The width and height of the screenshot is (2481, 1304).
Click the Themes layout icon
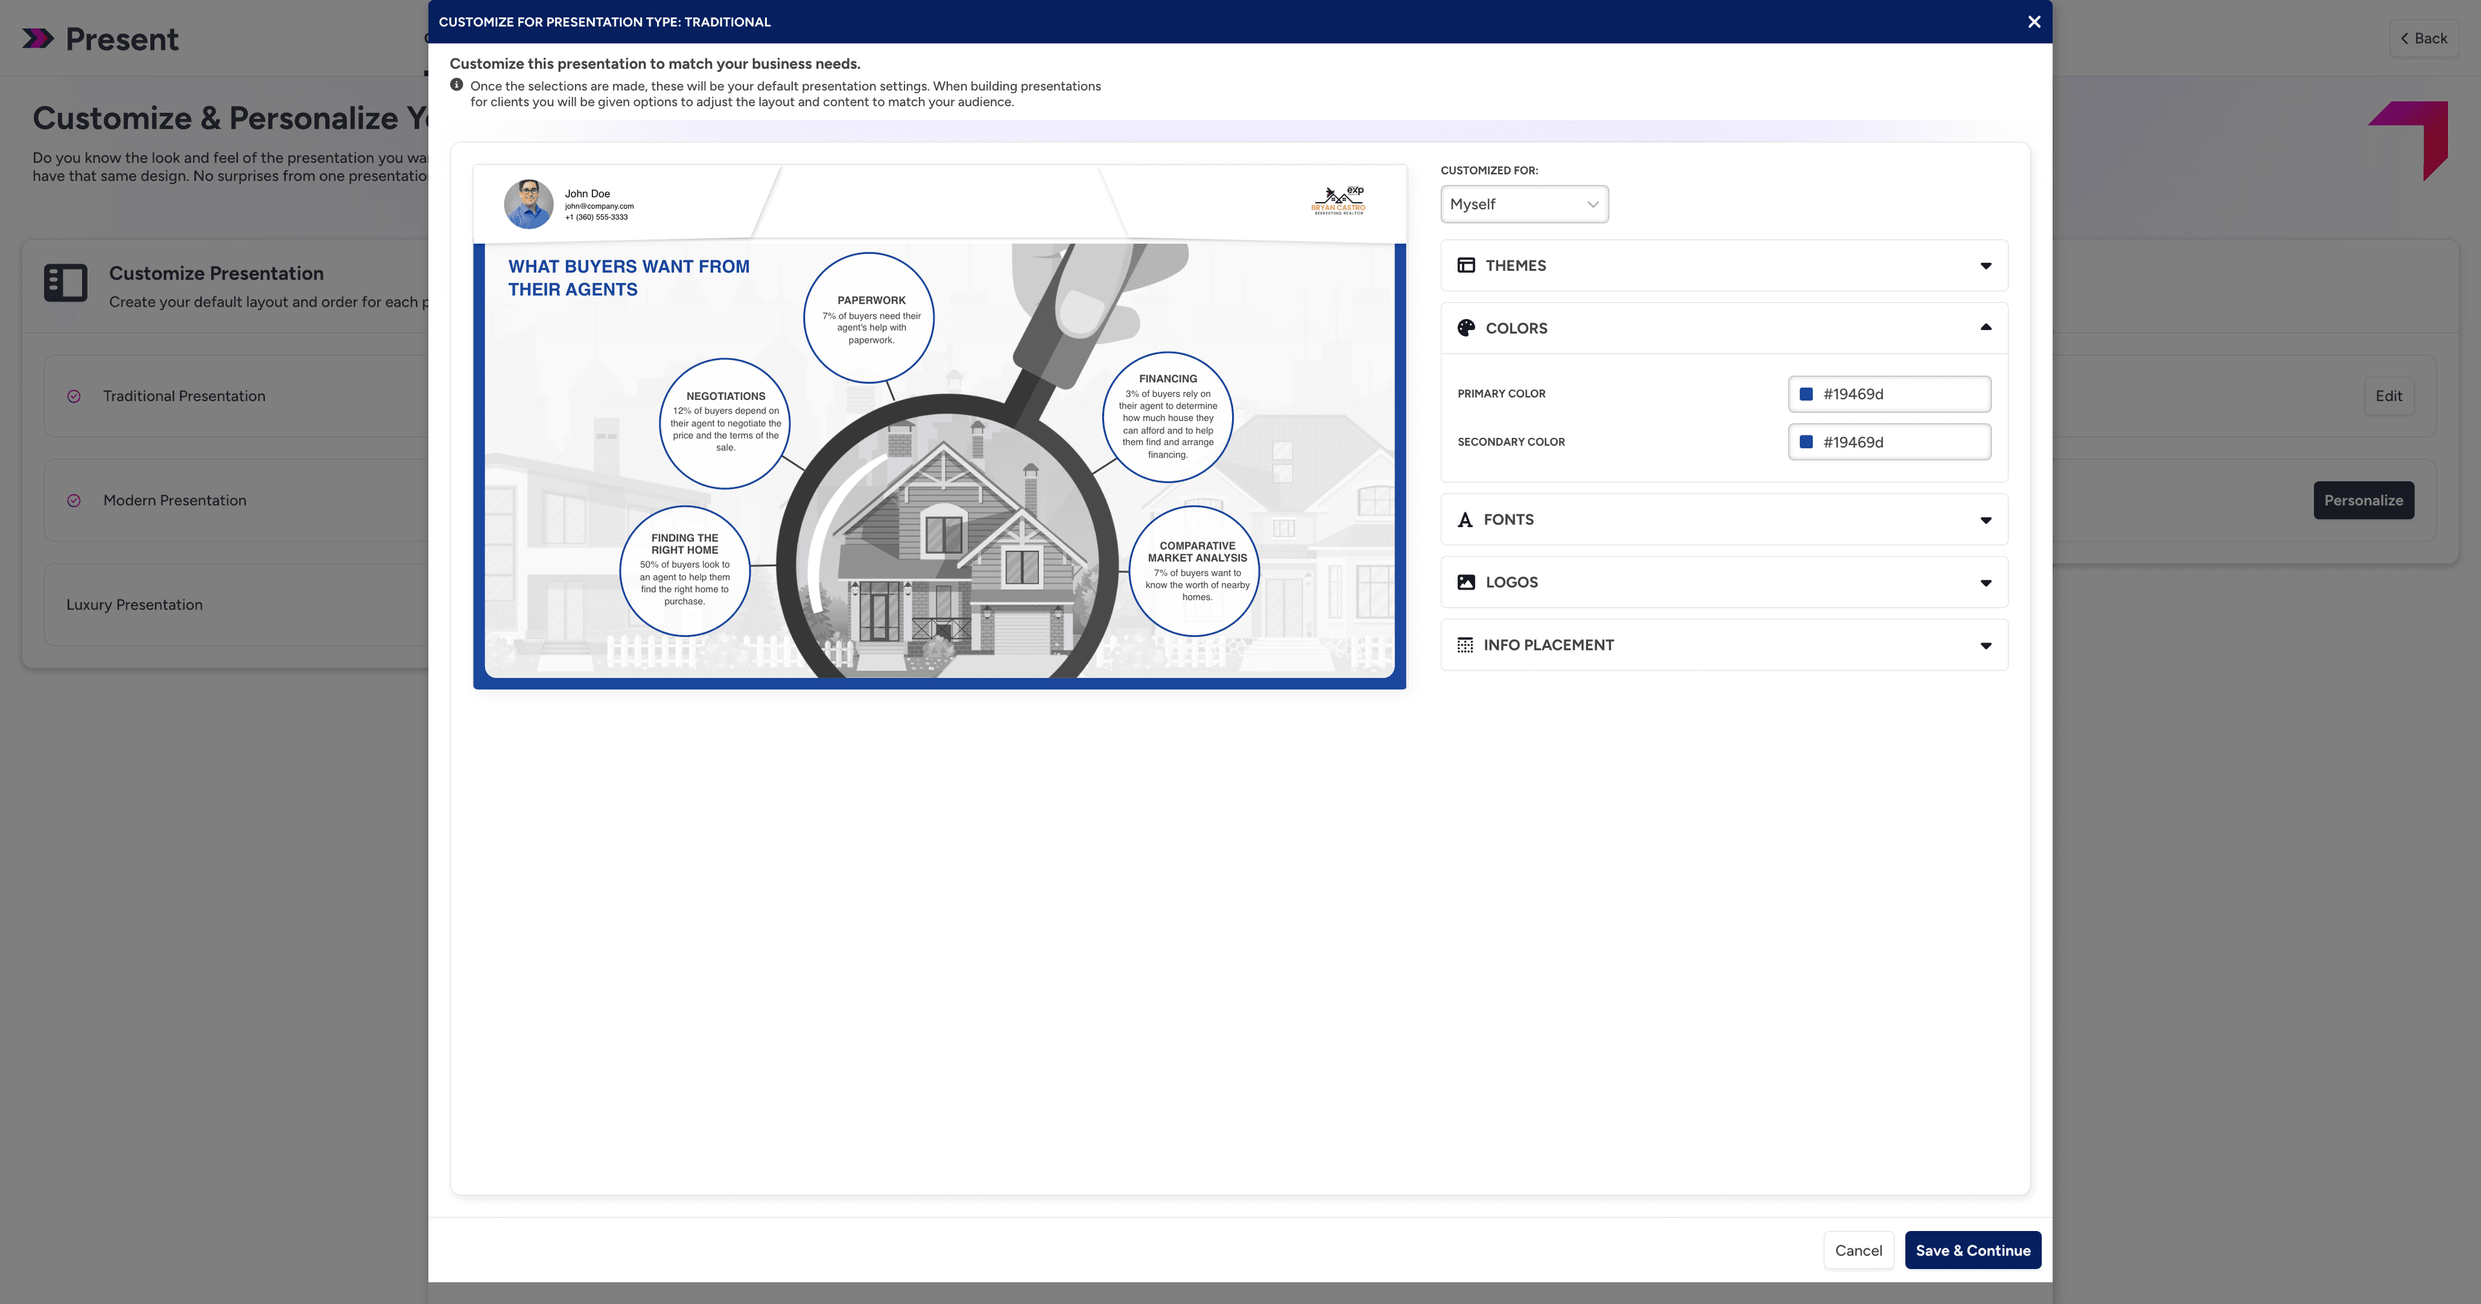[1466, 266]
